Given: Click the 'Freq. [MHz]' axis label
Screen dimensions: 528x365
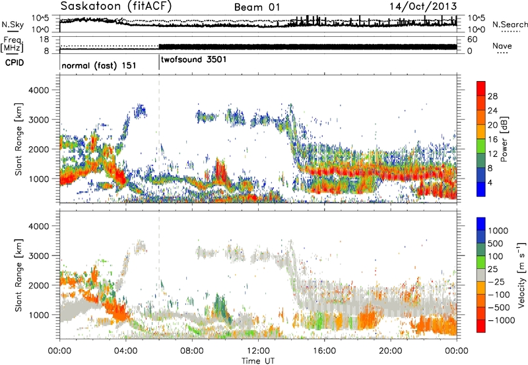Looking at the screenshot, I should 12,45.
